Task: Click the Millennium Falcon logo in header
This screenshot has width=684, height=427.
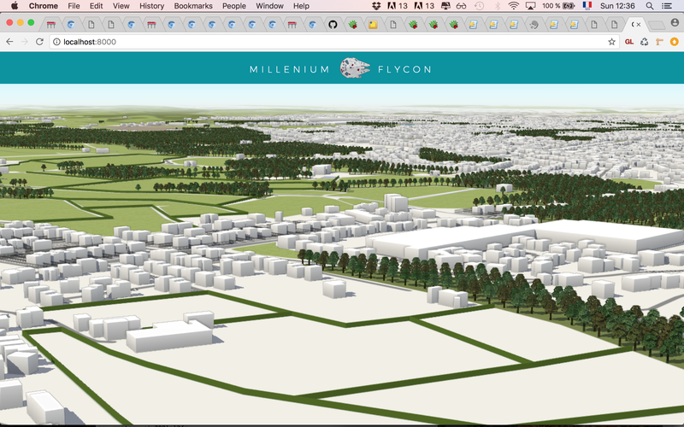Action: [x=353, y=68]
